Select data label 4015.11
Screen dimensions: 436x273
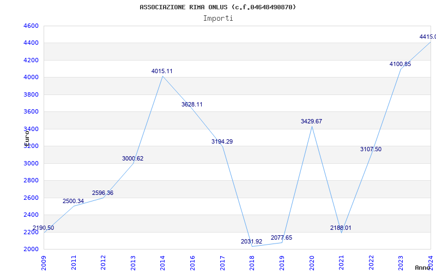[x=162, y=72]
